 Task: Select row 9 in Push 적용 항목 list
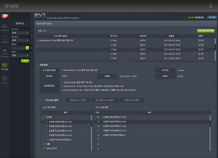click(152, 122)
